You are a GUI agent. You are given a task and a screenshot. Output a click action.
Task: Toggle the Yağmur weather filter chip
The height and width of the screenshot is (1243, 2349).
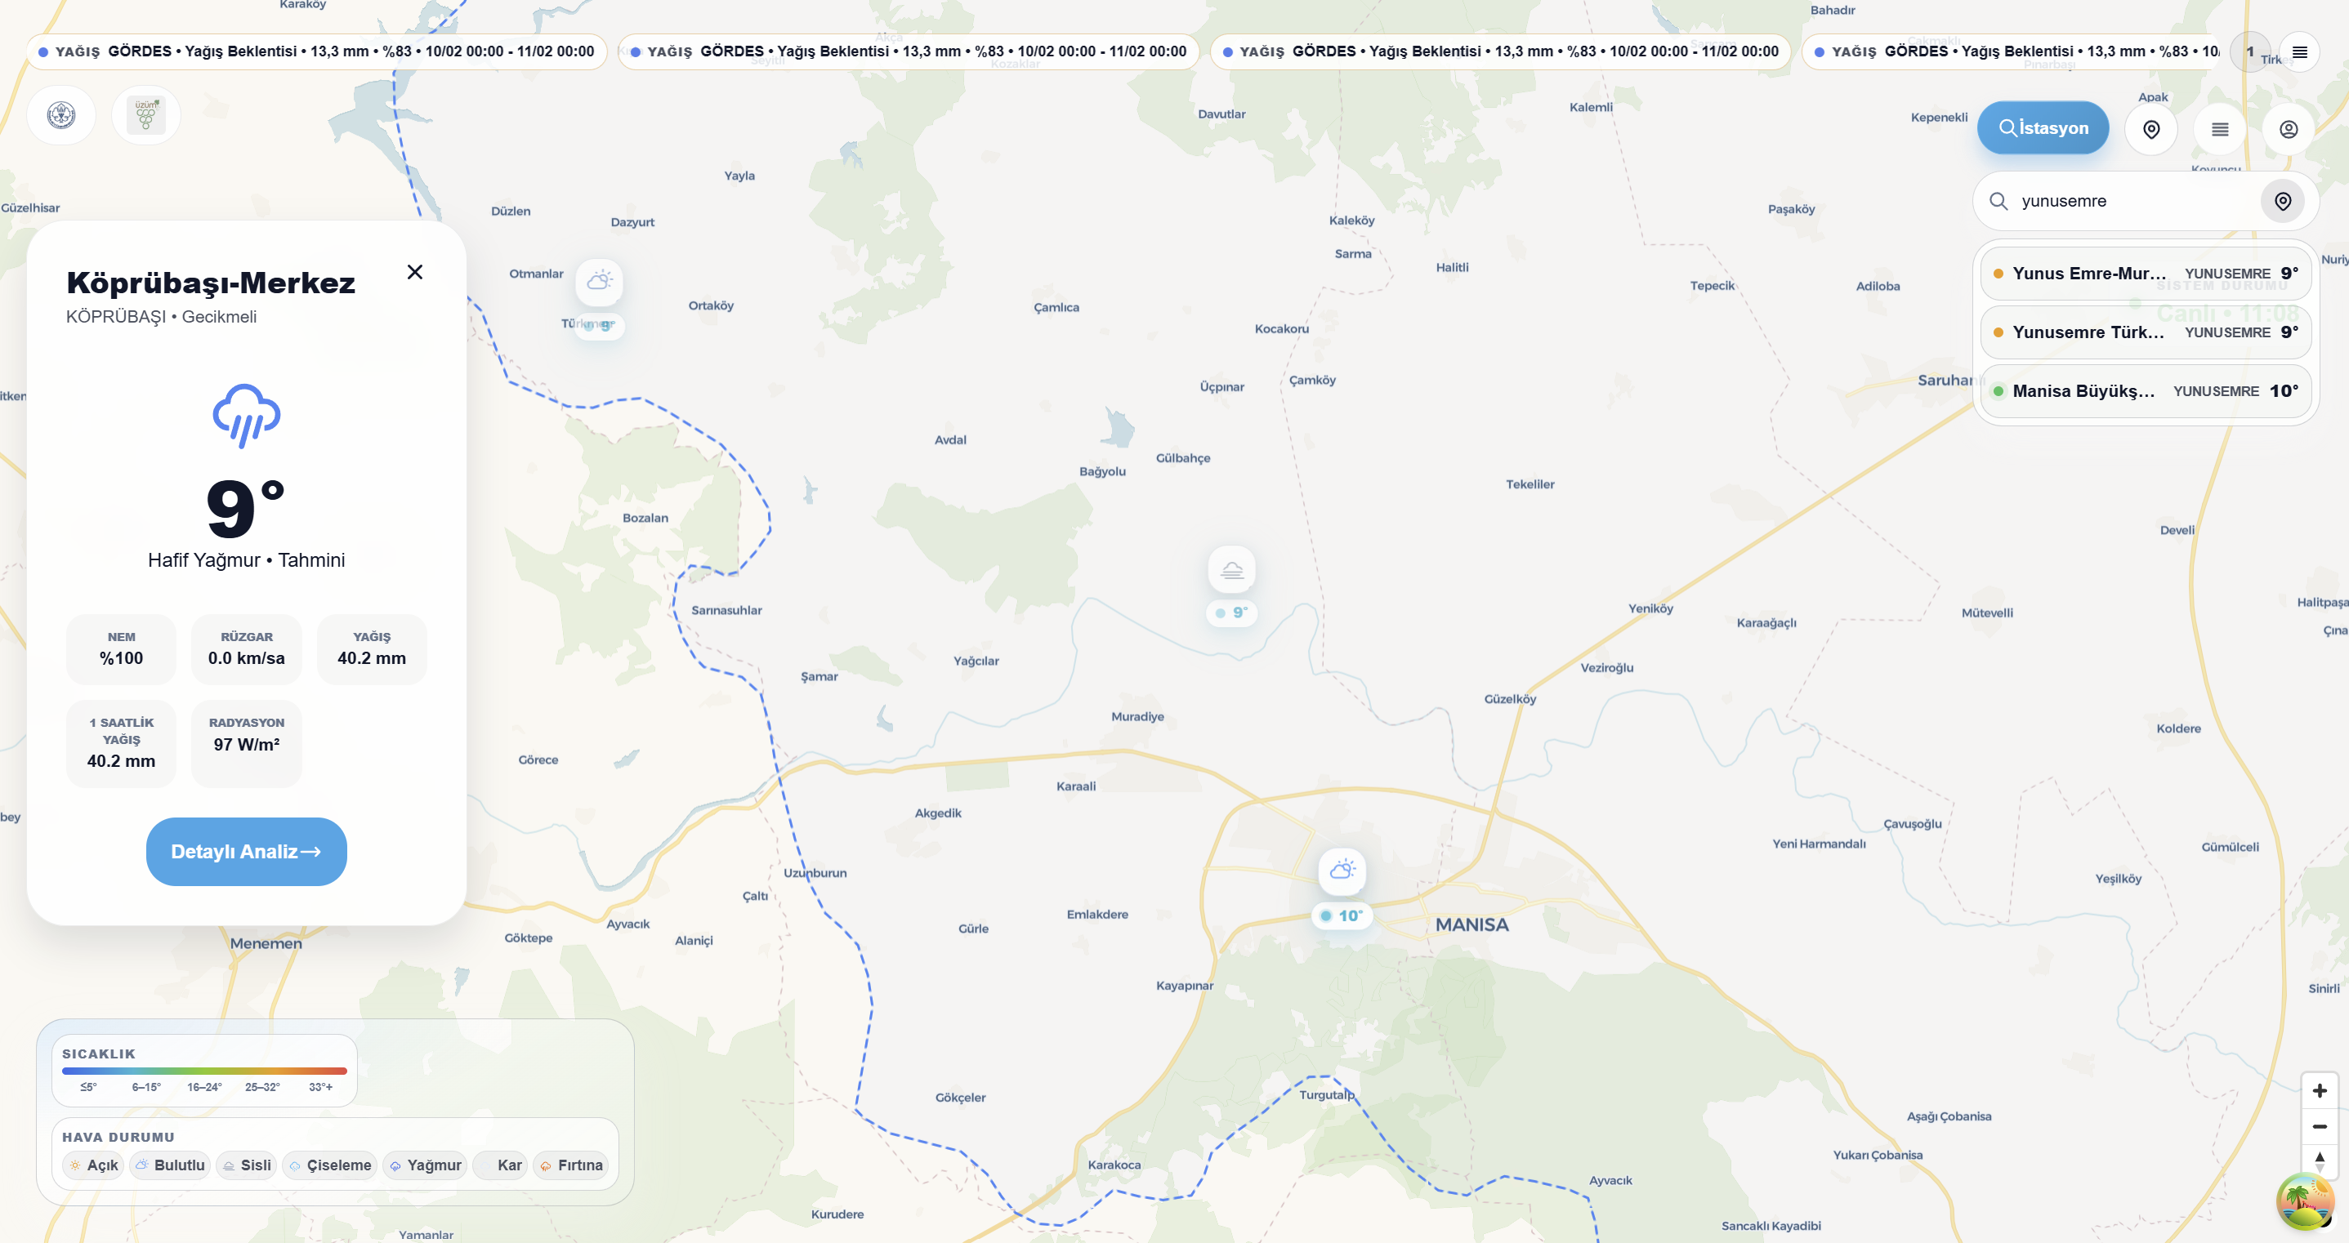[425, 1165]
